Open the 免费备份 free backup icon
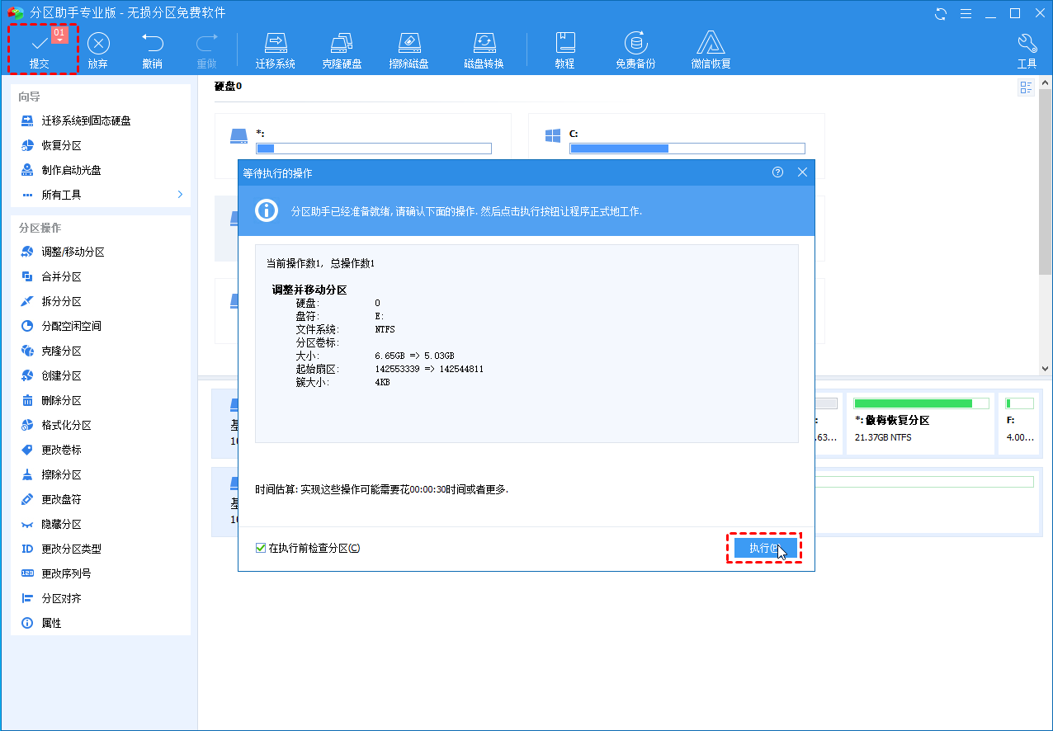The image size is (1053, 731). pos(635,50)
